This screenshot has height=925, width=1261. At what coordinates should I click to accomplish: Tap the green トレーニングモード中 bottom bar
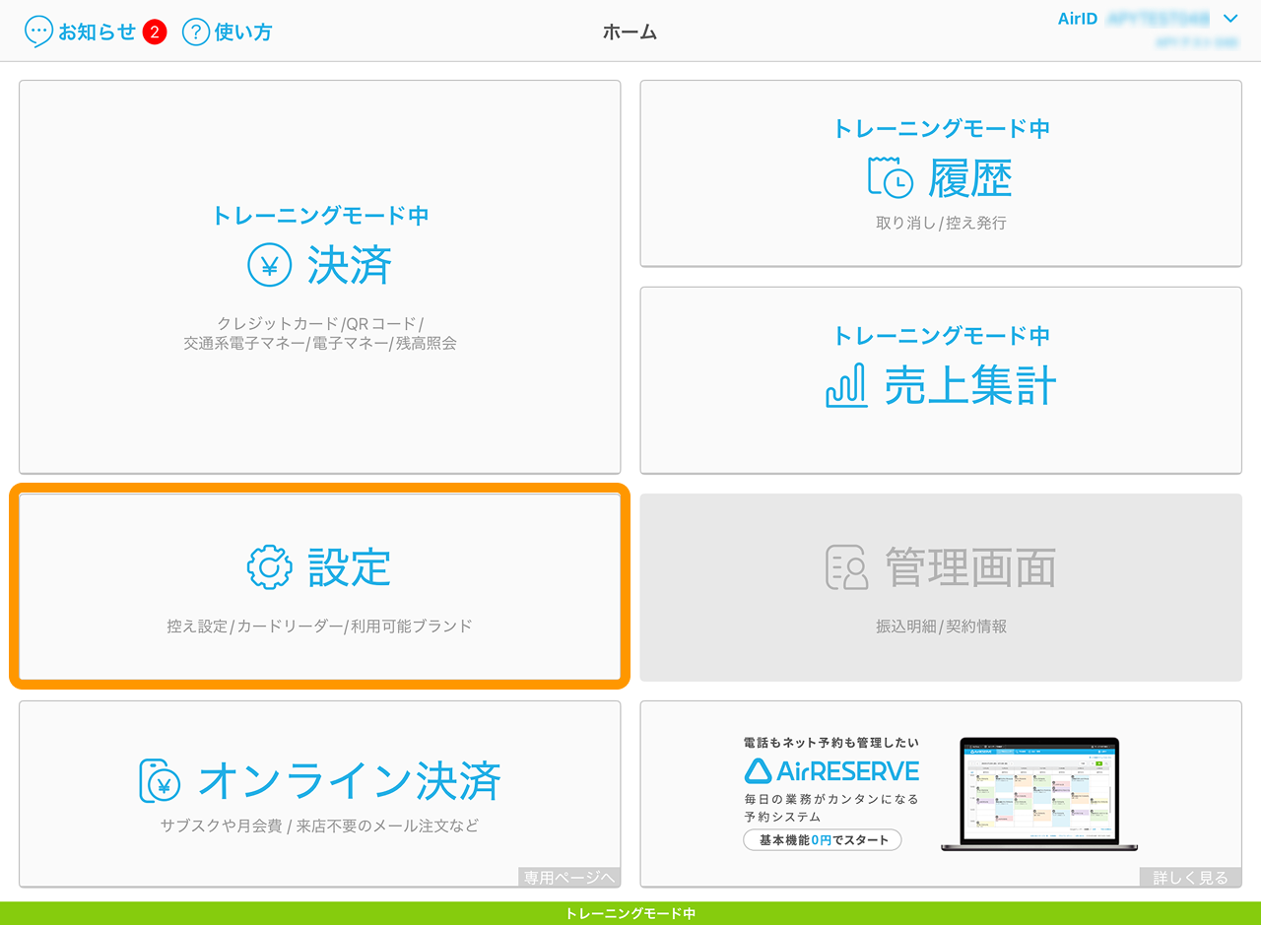630,913
